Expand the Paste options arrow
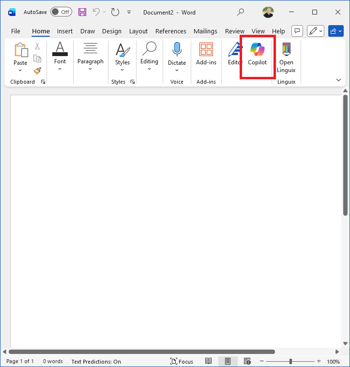 [20, 70]
